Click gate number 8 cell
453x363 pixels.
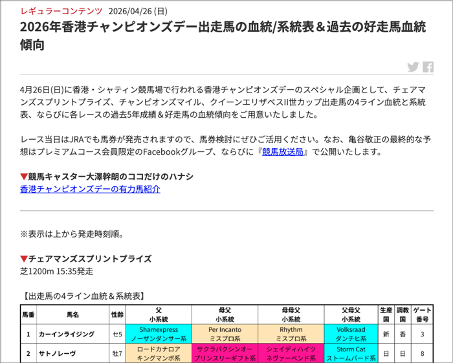pyautogui.click(x=423, y=353)
